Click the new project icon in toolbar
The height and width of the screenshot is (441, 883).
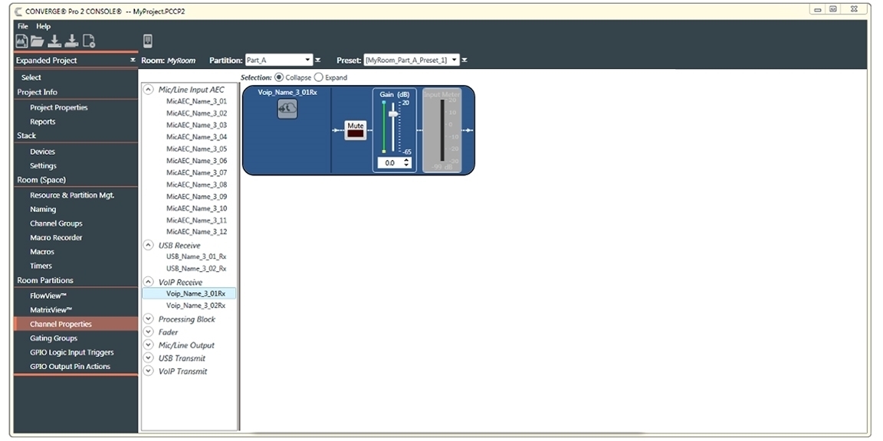pos(21,41)
